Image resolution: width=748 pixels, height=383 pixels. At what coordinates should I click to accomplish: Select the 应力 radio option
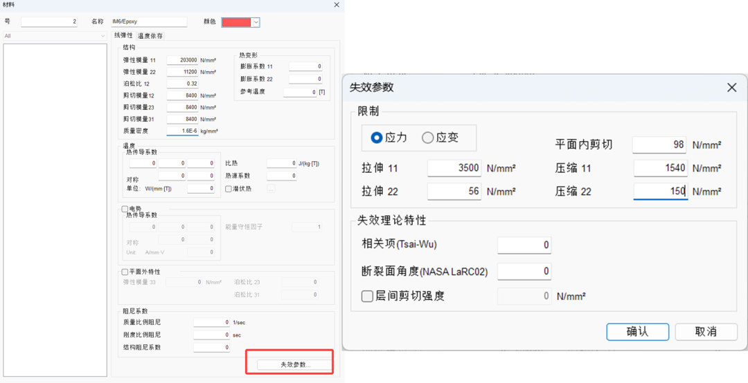[389, 138]
